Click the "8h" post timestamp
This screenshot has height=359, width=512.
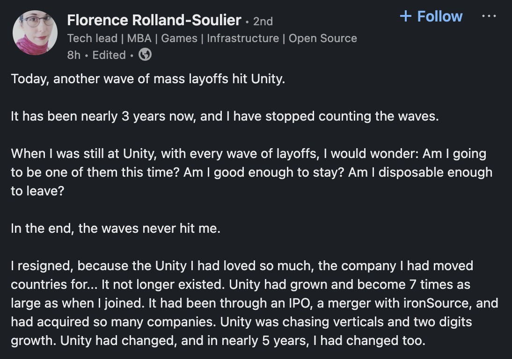click(73, 55)
